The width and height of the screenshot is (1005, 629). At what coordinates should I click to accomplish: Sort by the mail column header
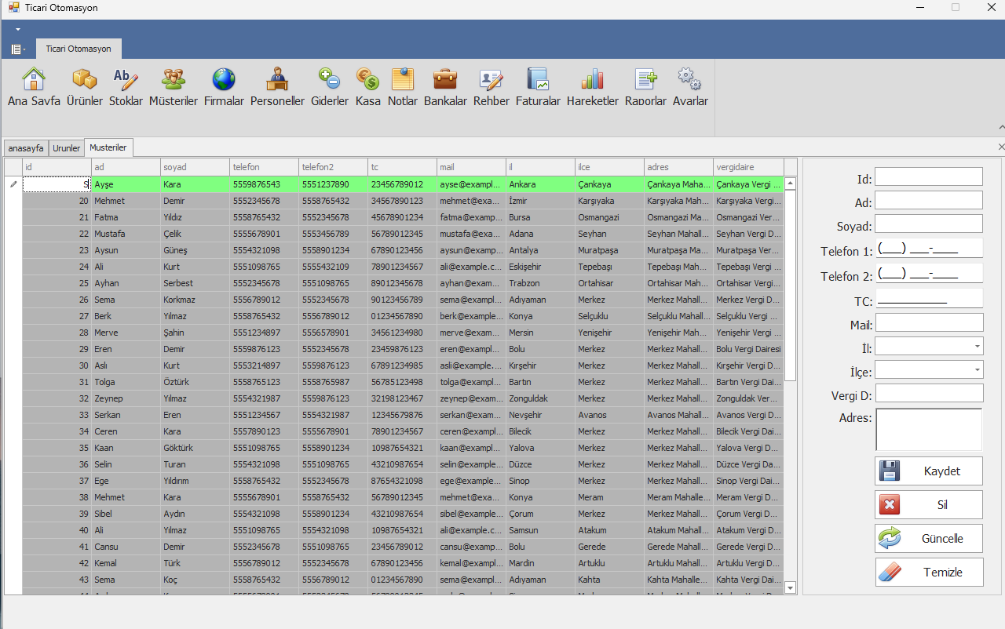[x=471, y=167]
